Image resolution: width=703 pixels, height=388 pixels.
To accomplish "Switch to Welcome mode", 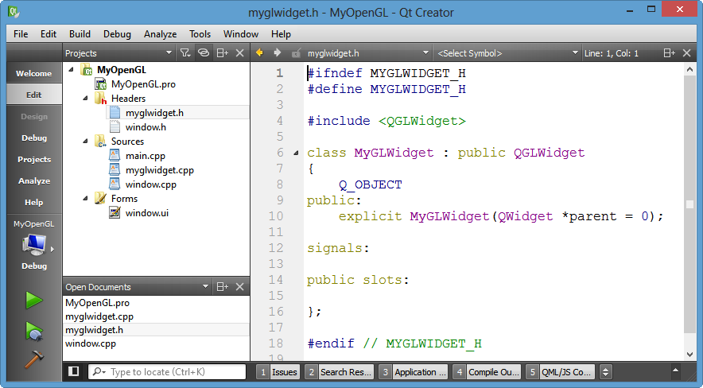I will coord(34,73).
